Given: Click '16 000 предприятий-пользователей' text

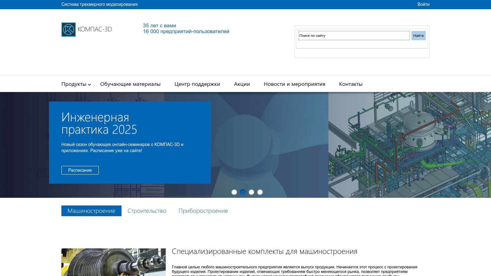Looking at the screenshot, I should click(x=186, y=31).
